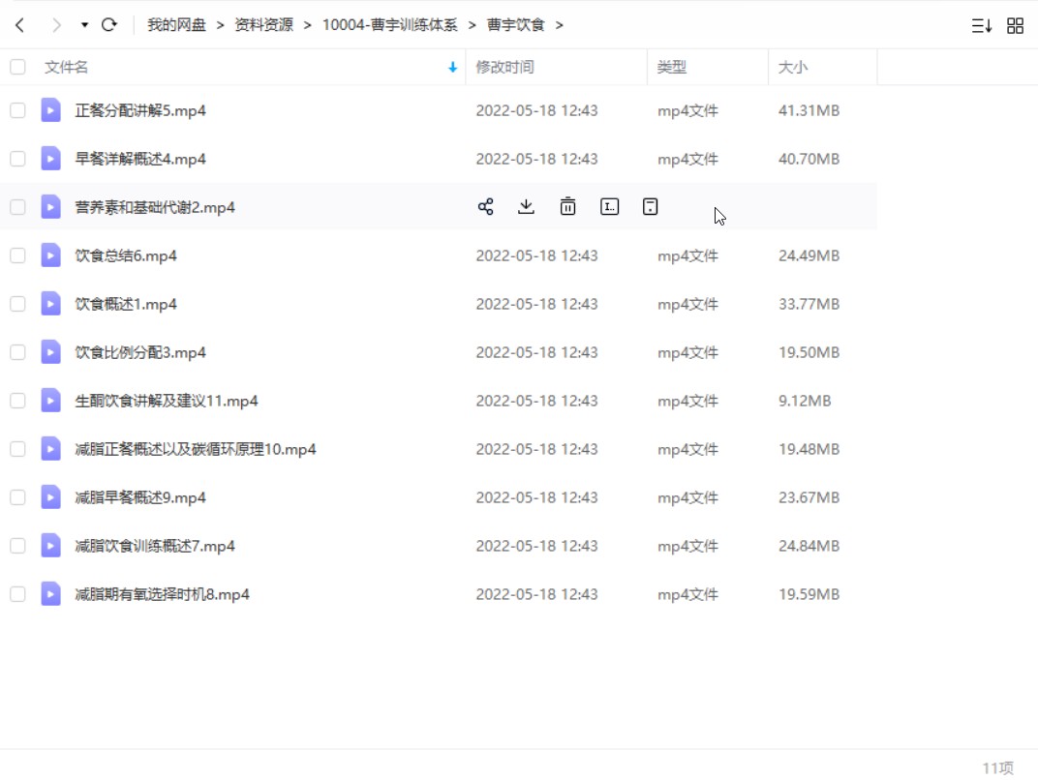This screenshot has height=780, width=1038.
Task: Check the box for 减脂早餐概述9.mp4
Action: tap(17, 496)
